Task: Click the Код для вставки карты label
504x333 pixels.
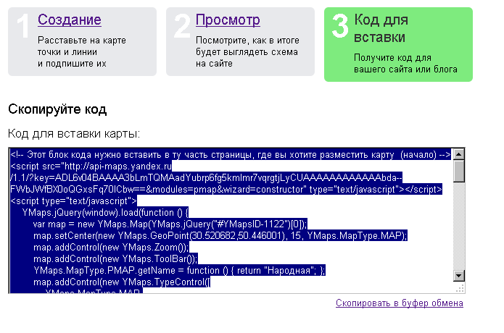Action: pyautogui.click(x=74, y=133)
